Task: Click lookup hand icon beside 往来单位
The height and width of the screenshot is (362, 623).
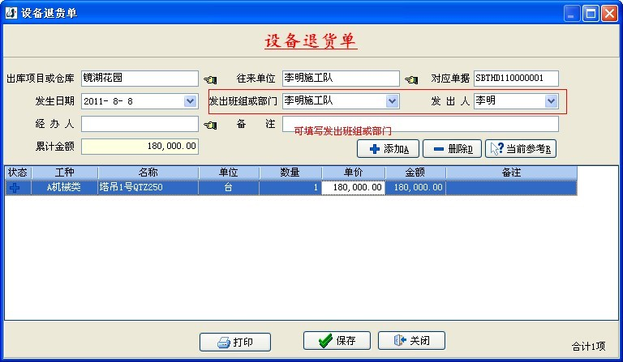Action: point(411,79)
